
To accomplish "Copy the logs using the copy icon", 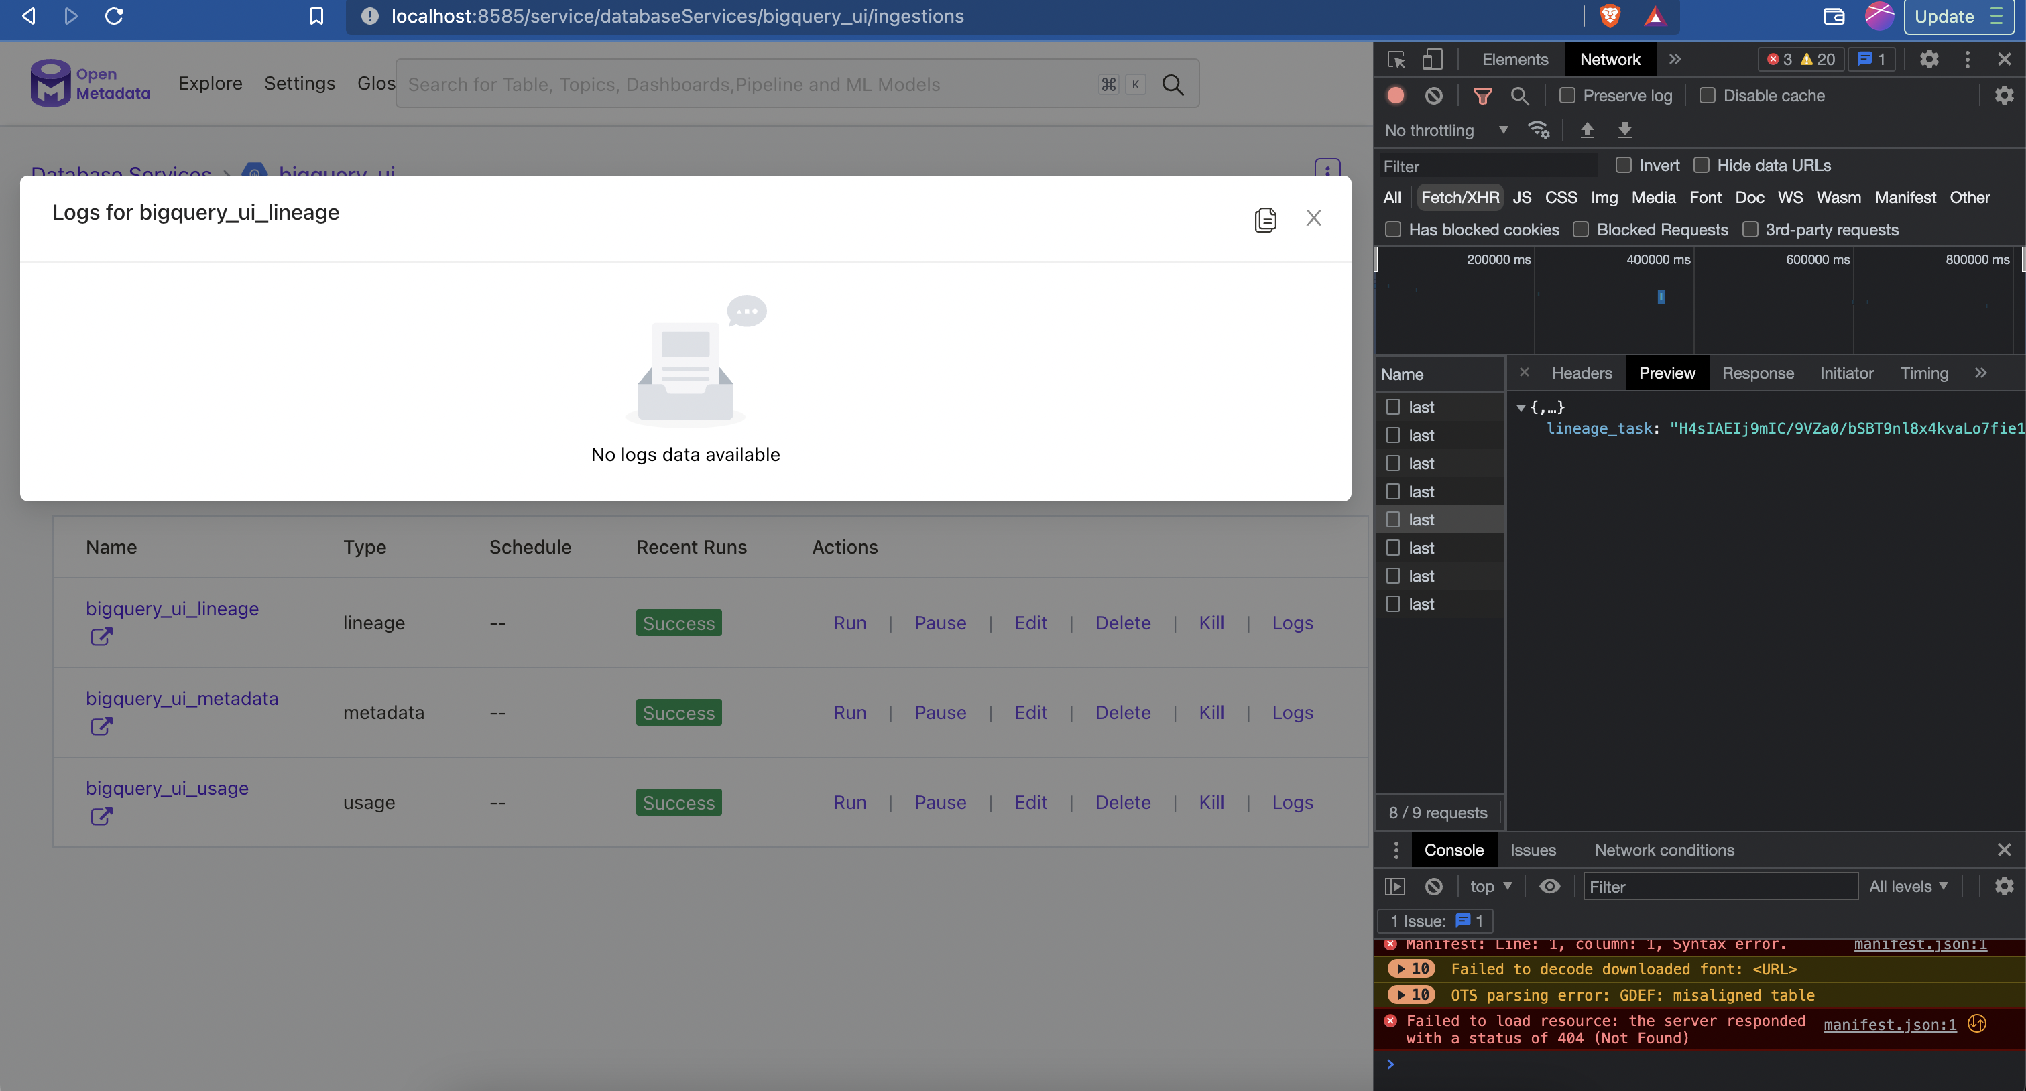I will [1266, 218].
